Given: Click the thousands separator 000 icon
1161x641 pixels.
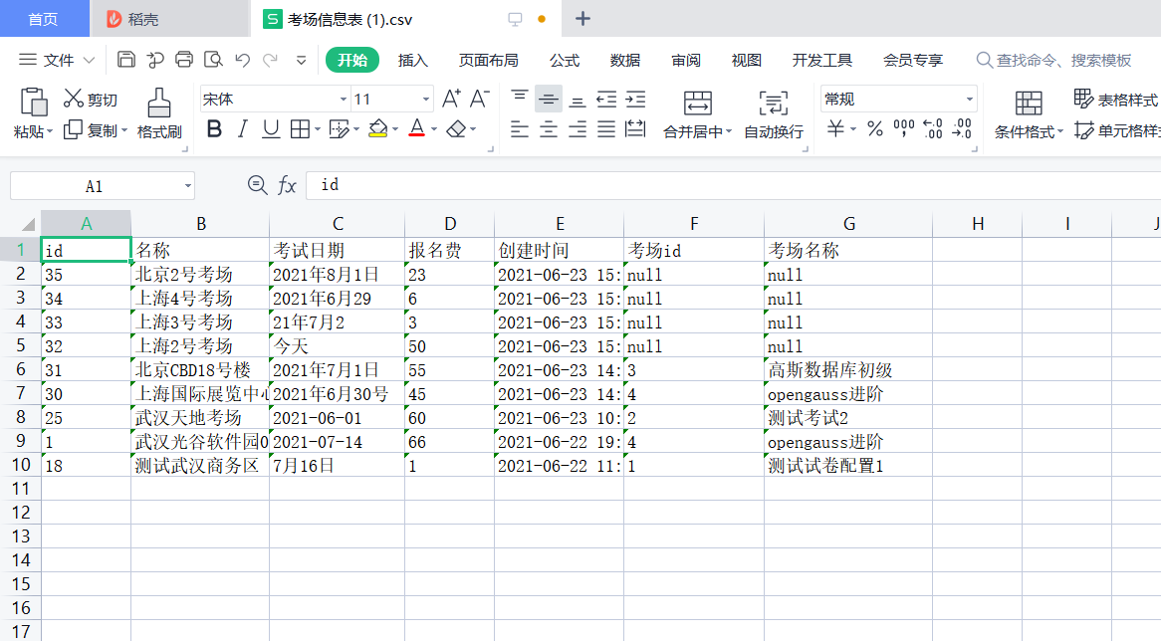Looking at the screenshot, I should pyautogui.click(x=904, y=128).
